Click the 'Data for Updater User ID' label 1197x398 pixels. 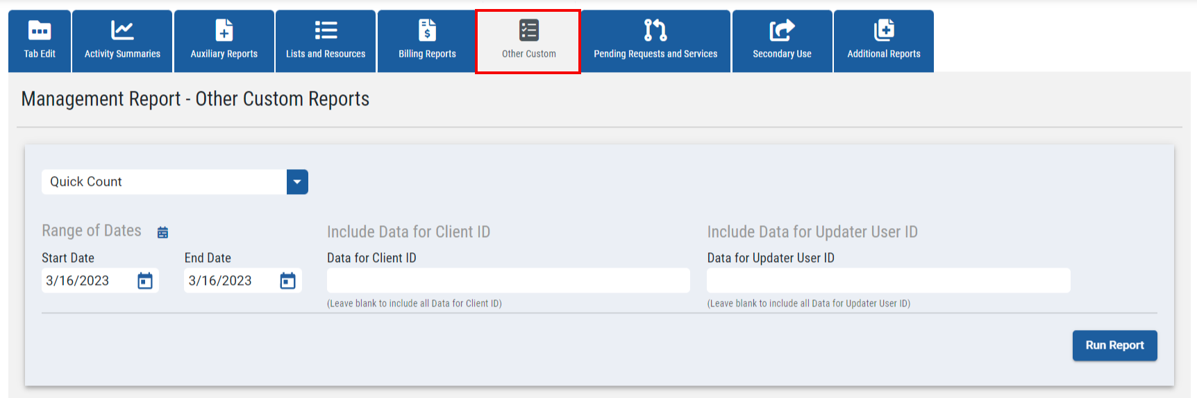coord(771,258)
